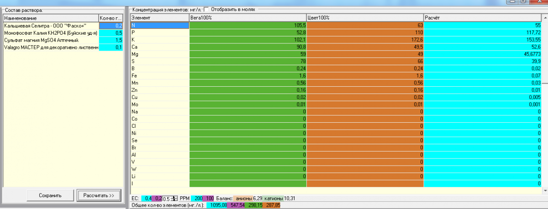
Task: Click the 'Наименование' column header
Action: point(50,17)
